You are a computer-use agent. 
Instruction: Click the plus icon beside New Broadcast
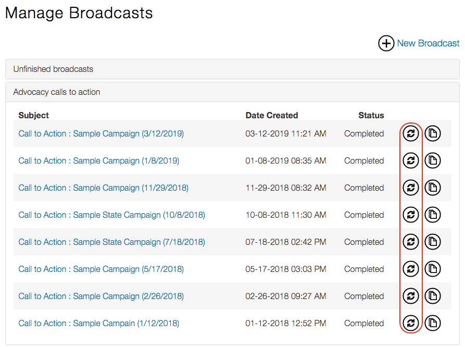(x=386, y=44)
